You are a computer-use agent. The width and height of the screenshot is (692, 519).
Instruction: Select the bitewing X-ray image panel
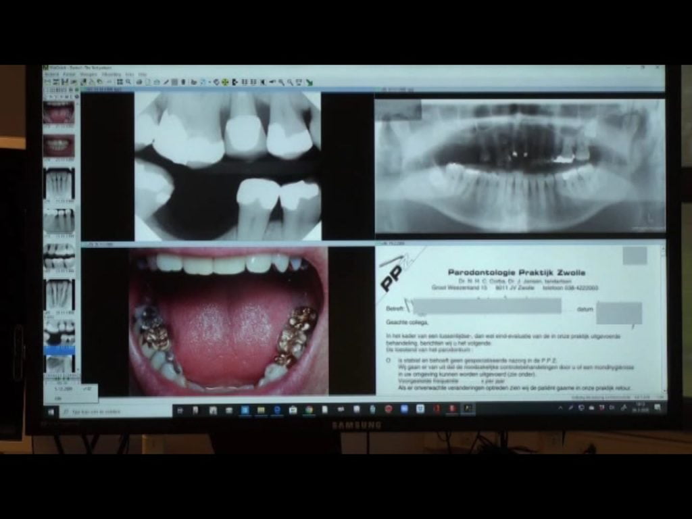pos(228,166)
